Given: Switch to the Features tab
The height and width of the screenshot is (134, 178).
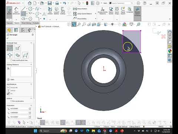Looking at the screenshot, I should 10,23.
